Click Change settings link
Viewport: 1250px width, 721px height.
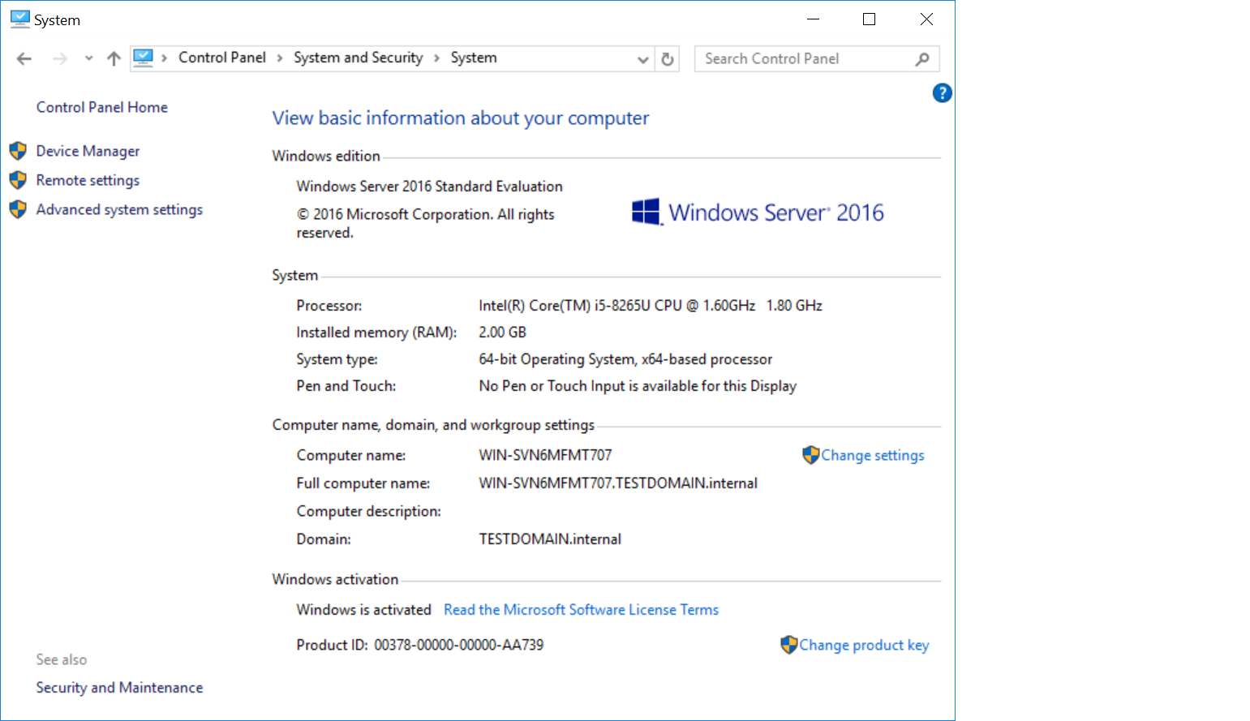click(873, 455)
